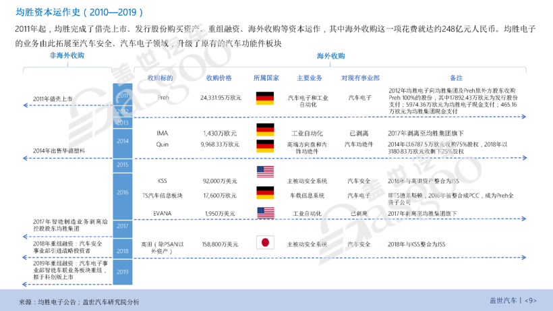This screenshot has width=553, height=311.
Task: Click the 主要业务 column header
Action: 310,78
